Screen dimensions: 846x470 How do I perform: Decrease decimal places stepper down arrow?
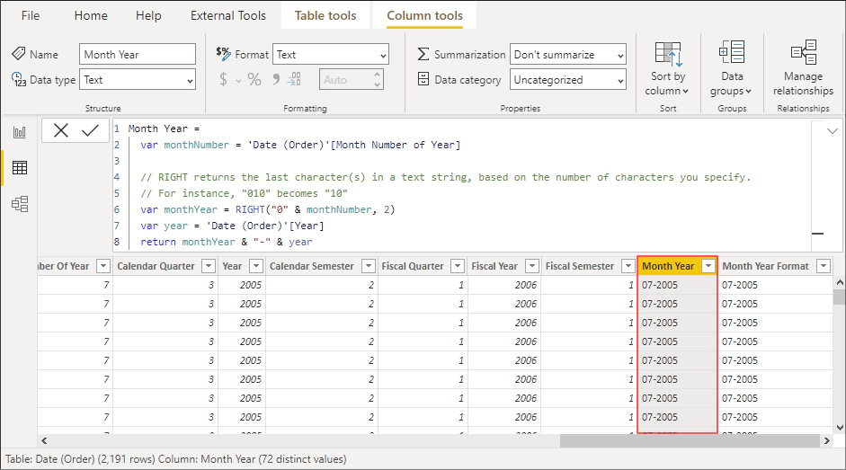point(378,84)
